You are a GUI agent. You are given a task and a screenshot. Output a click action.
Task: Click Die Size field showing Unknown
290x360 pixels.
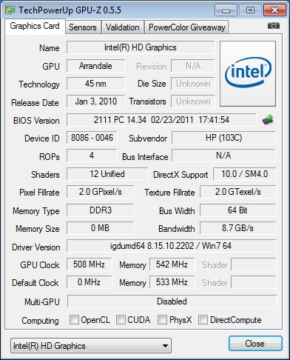[193, 84]
